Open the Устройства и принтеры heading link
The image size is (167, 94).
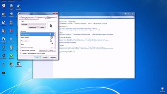click(x=68, y=22)
